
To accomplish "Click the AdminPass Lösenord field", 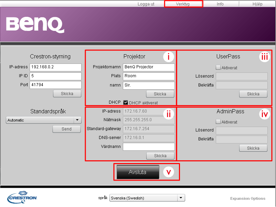I will 242,130.
